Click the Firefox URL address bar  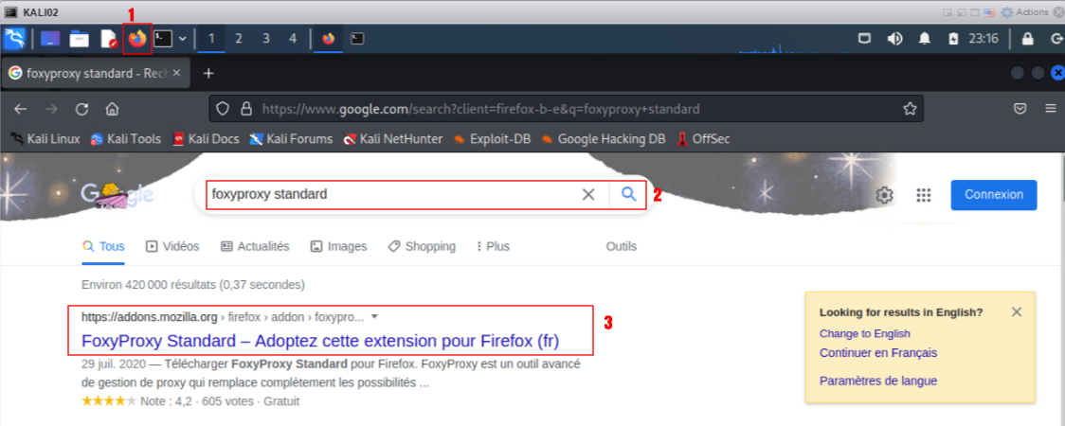coord(569,108)
